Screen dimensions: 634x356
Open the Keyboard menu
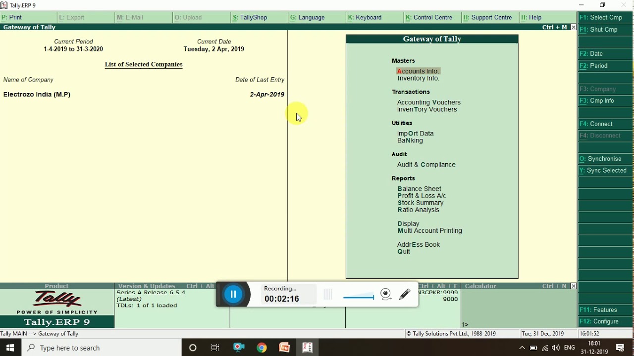coord(375,17)
